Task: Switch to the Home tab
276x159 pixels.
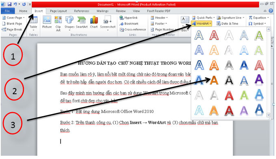Action: point(23,11)
